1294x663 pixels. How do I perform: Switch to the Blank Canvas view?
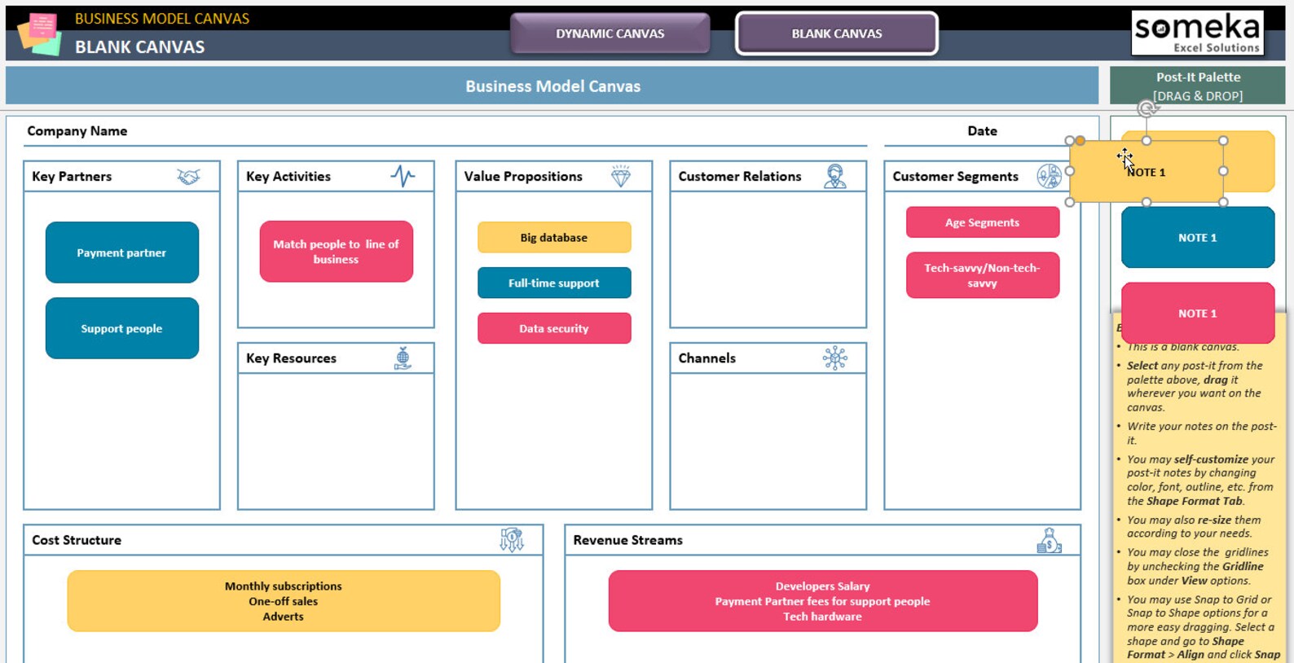(x=837, y=33)
